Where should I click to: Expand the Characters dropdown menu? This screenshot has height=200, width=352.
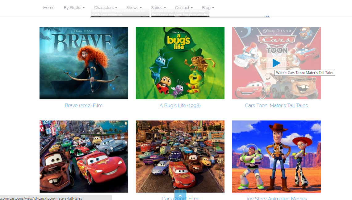(x=105, y=7)
